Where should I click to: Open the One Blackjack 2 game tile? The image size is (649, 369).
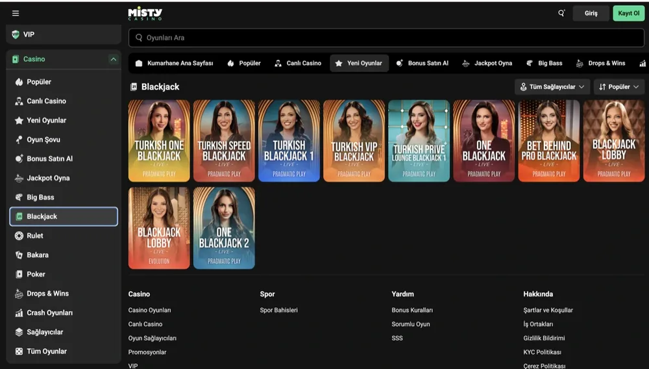(x=224, y=228)
